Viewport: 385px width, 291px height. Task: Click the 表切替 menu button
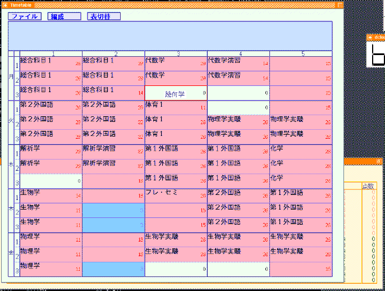[104, 16]
